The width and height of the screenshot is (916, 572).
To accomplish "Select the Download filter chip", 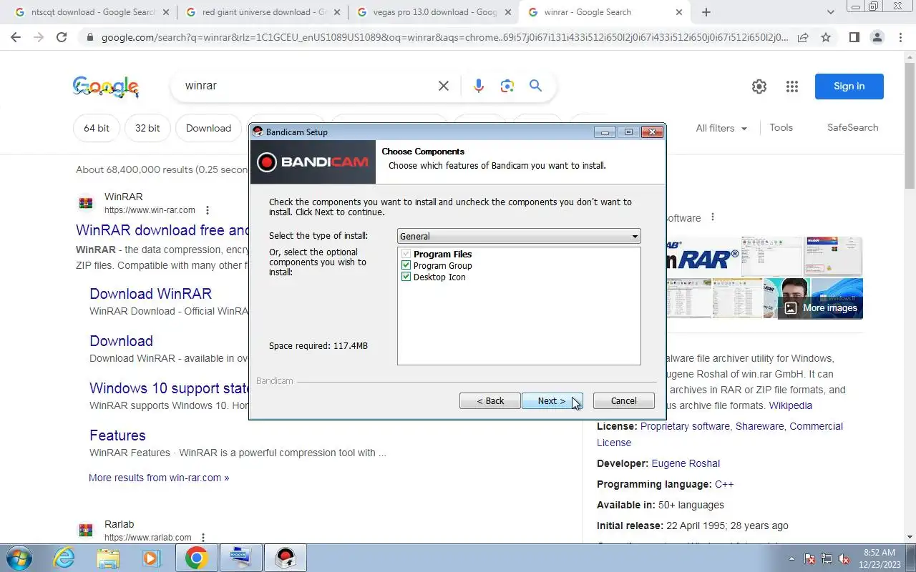I will click(x=208, y=128).
